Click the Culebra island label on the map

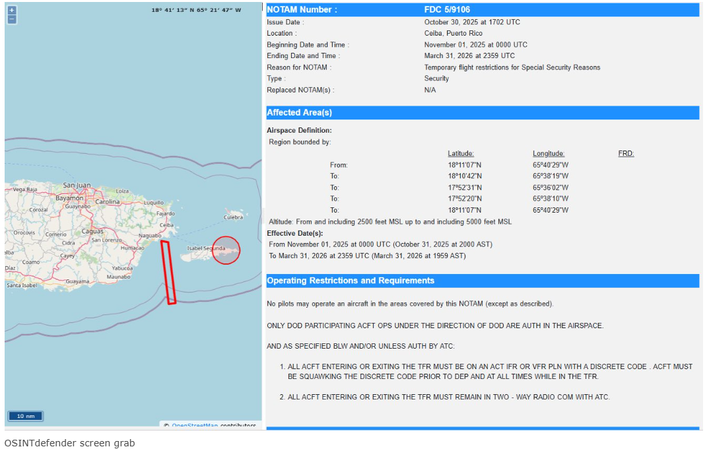click(x=233, y=217)
